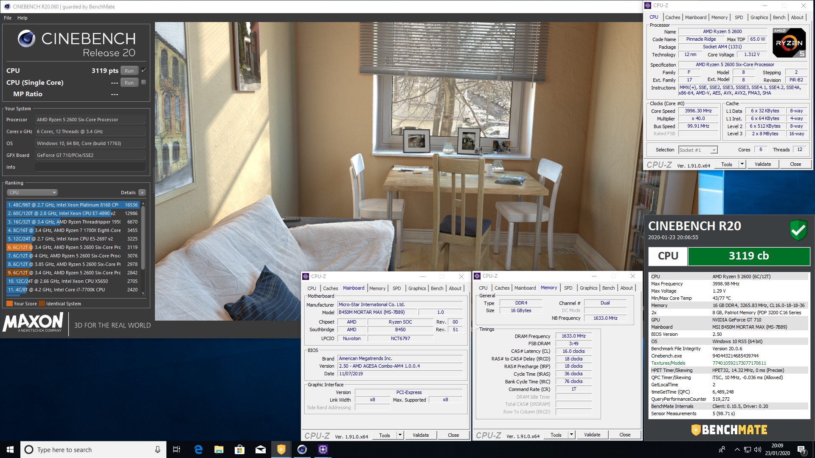
Task: Show hidden system tray icons
Action: (x=737, y=450)
